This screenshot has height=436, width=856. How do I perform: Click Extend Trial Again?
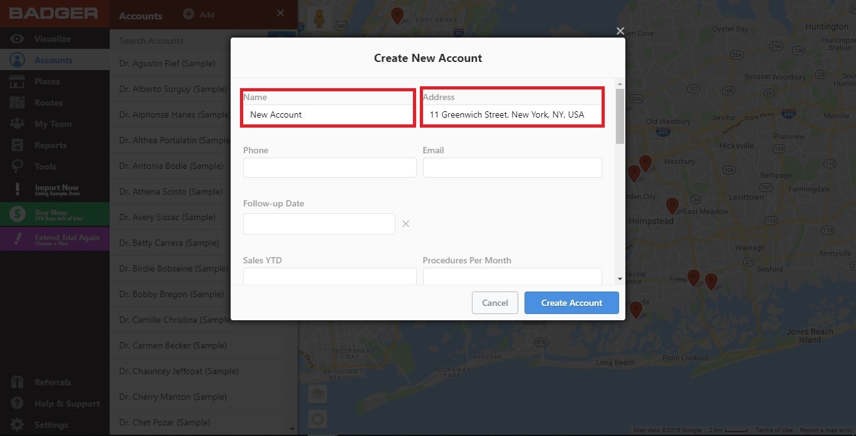tap(55, 238)
